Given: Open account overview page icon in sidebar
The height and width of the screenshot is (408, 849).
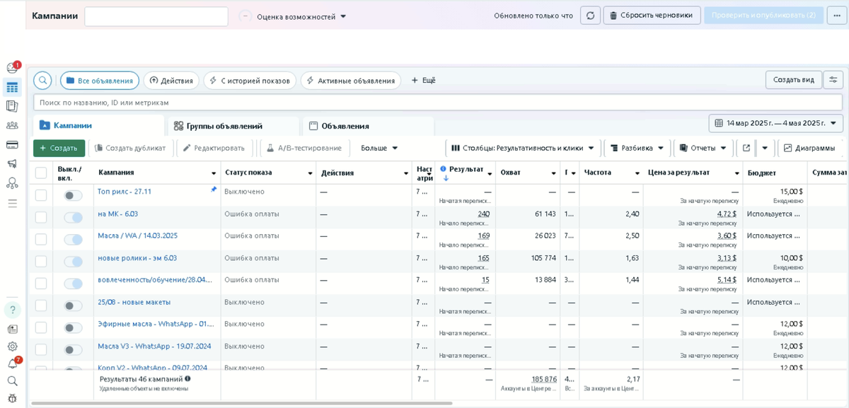Looking at the screenshot, I should (12, 107).
